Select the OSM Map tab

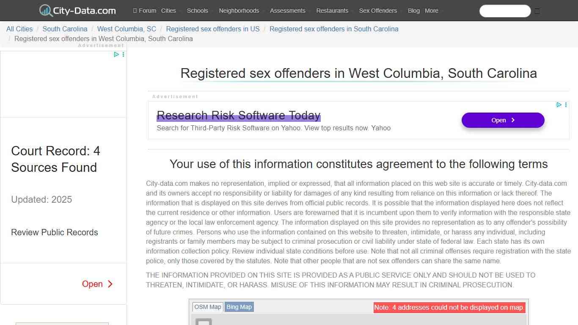pyautogui.click(x=208, y=307)
